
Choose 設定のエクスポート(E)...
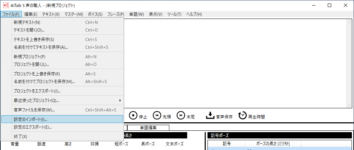(62, 127)
